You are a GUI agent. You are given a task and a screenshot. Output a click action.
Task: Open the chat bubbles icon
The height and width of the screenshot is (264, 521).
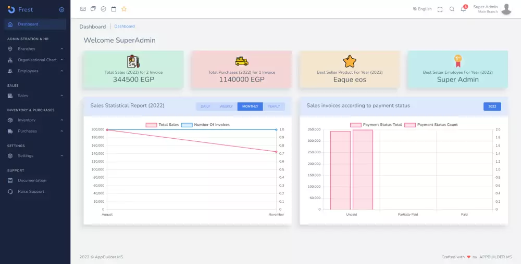point(93,9)
